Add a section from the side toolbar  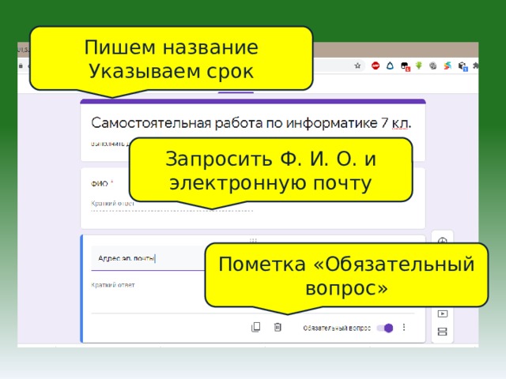[x=443, y=332]
